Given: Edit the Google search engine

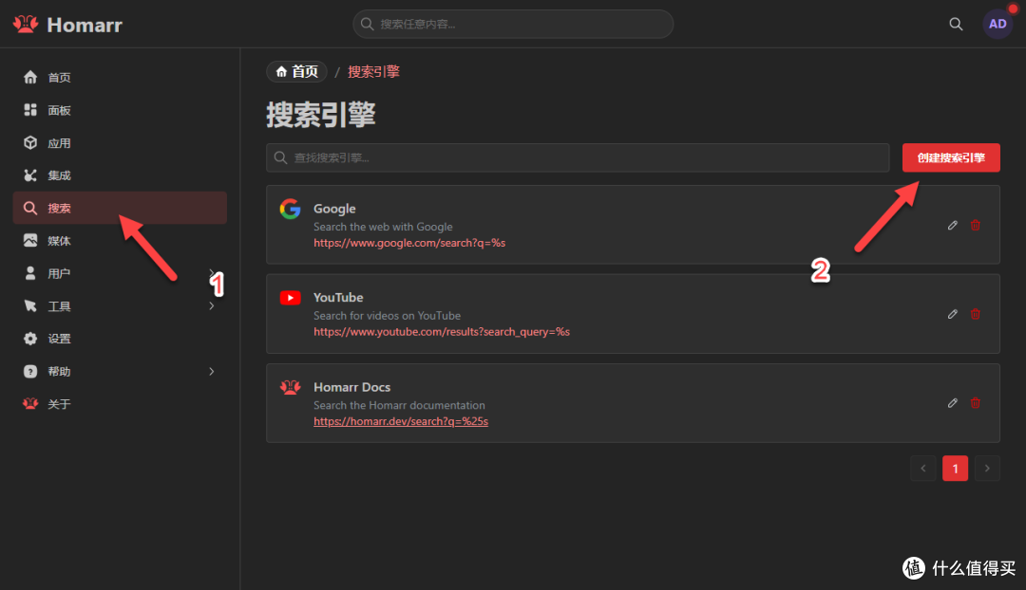Looking at the screenshot, I should pos(953,225).
